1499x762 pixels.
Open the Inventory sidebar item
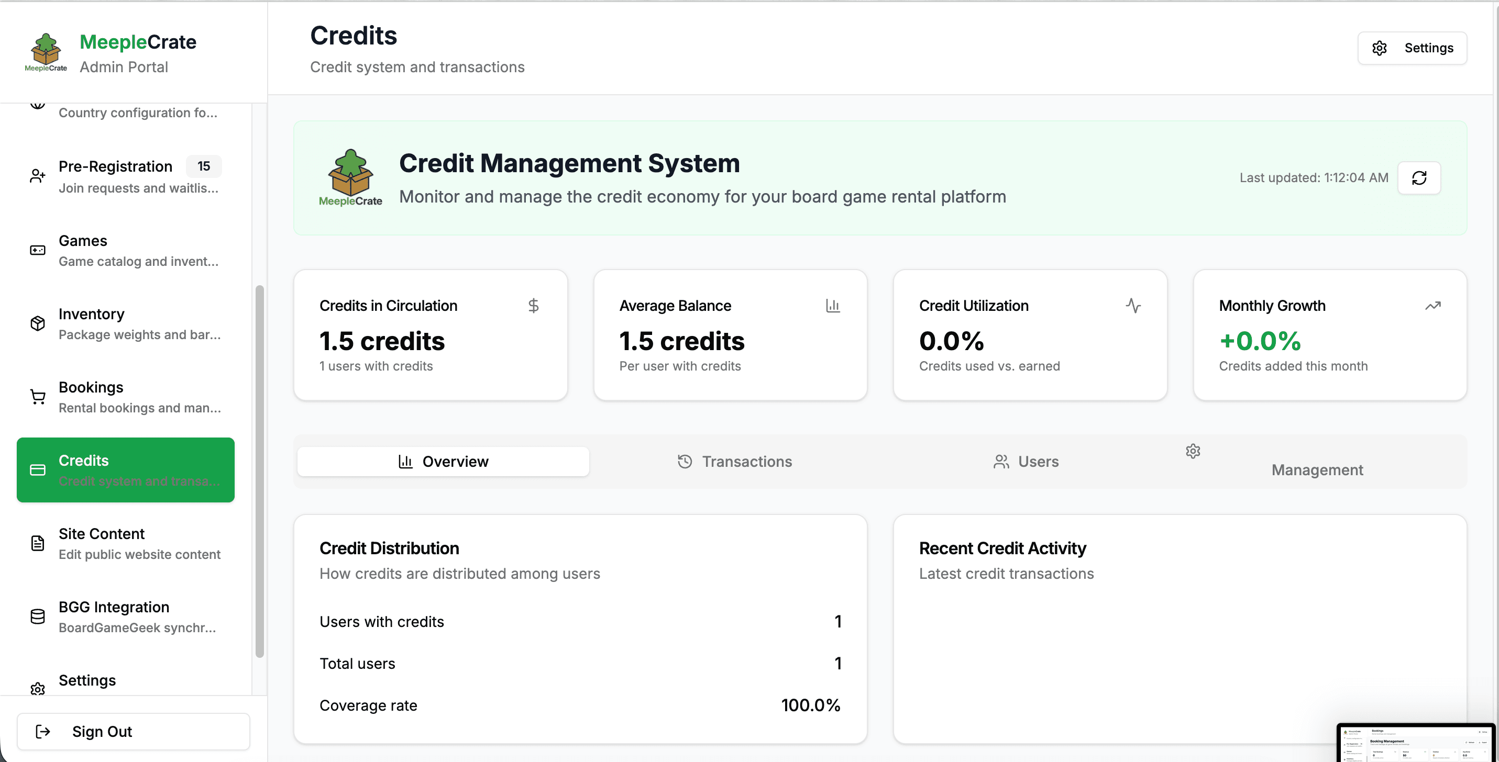coord(126,323)
